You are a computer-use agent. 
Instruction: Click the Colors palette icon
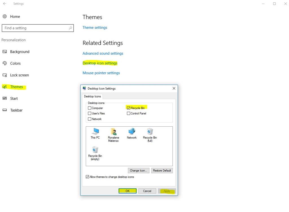click(5, 63)
